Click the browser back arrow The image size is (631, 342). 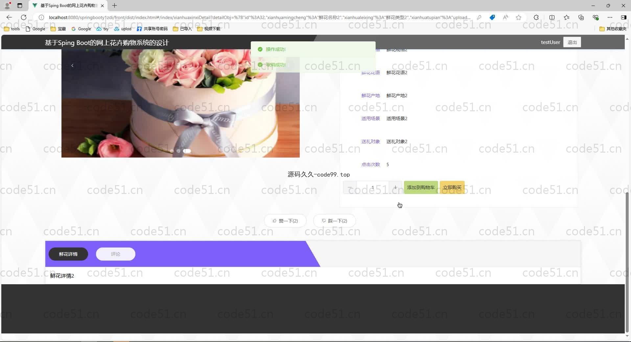[x=9, y=17]
